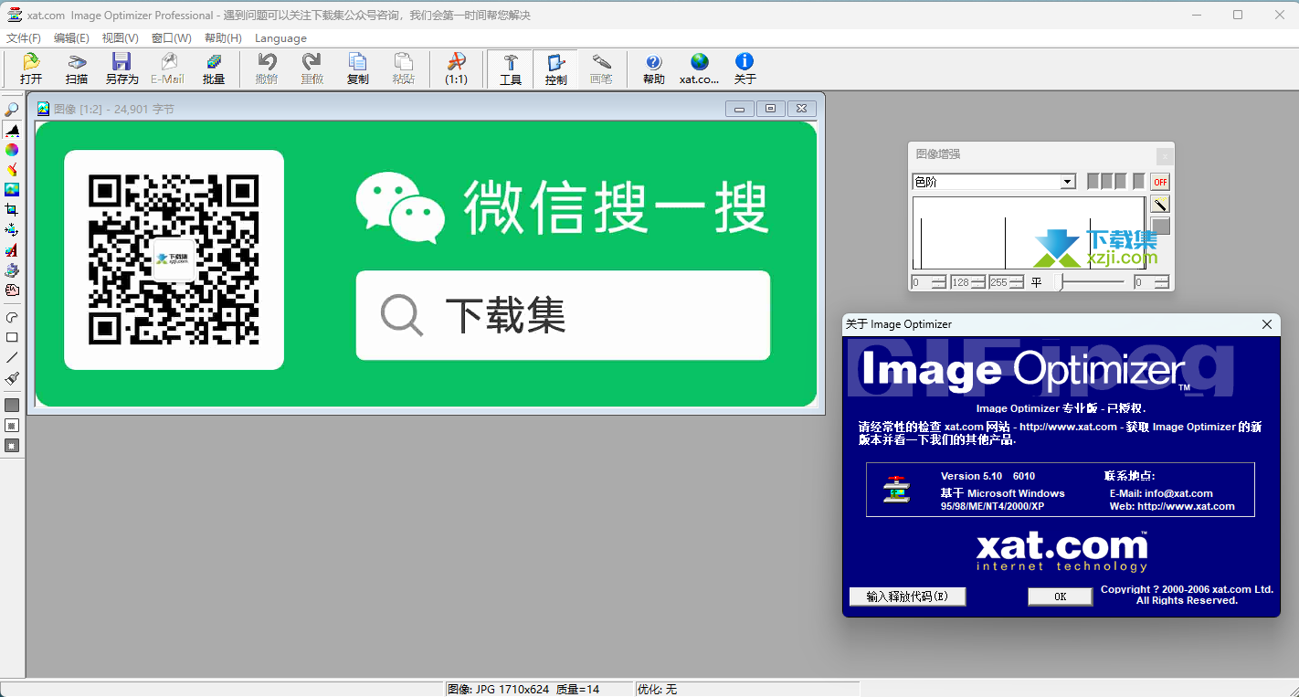Screen dimensions: 1299x697
Task: Click 输入释放代码(E) button in About dialog
Action: (x=907, y=597)
